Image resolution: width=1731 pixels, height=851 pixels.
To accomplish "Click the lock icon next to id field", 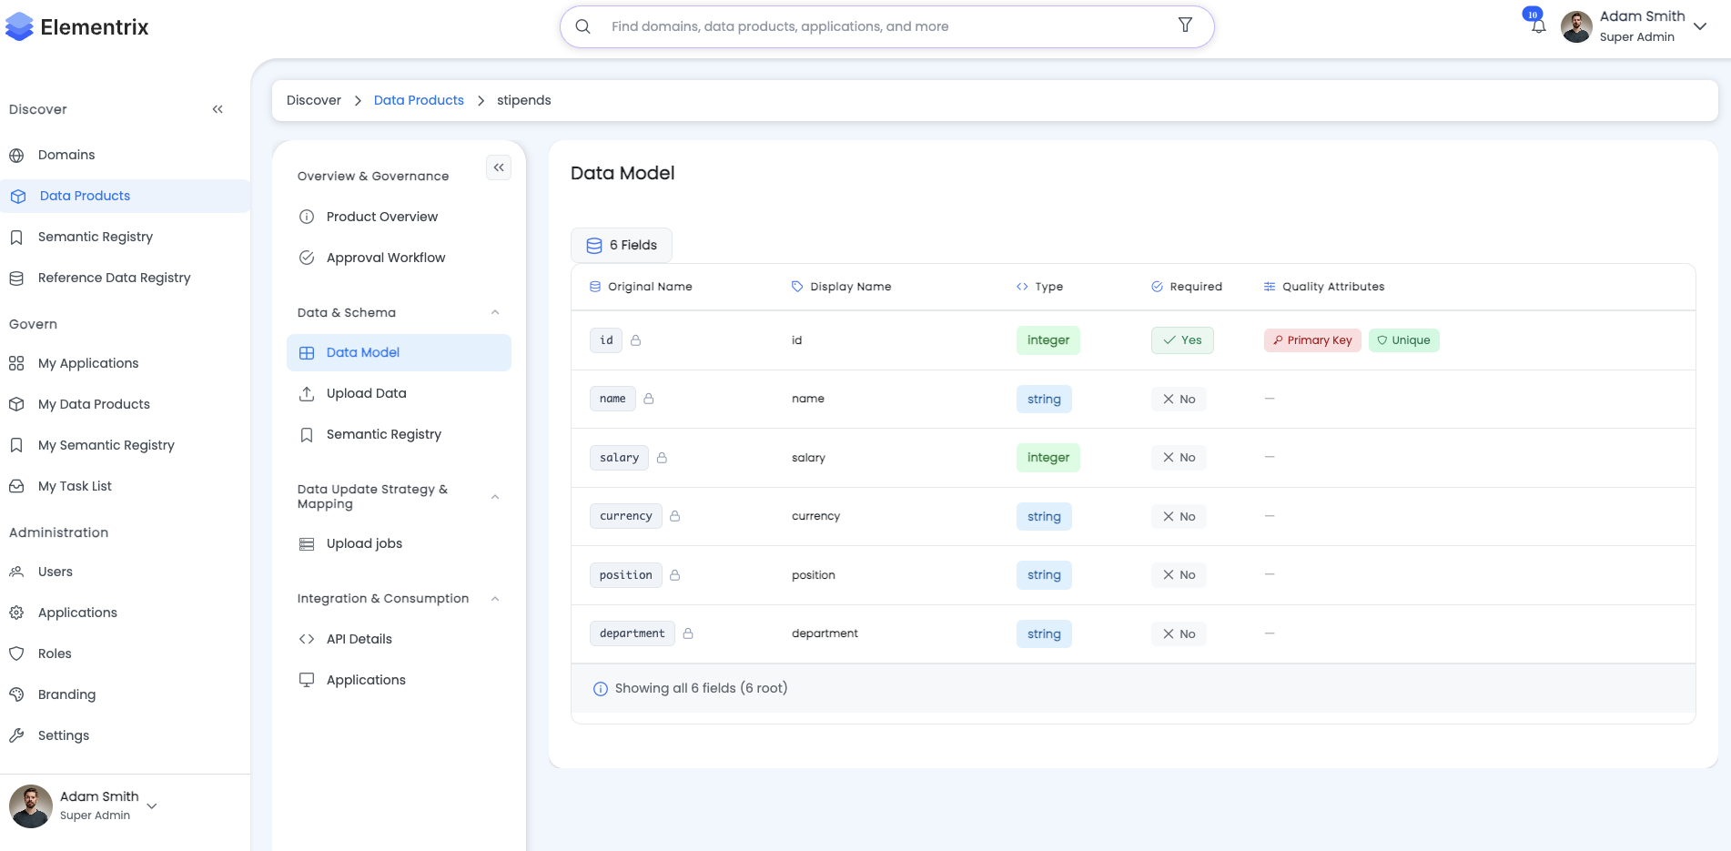I will pyautogui.click(x=636, y=340).
